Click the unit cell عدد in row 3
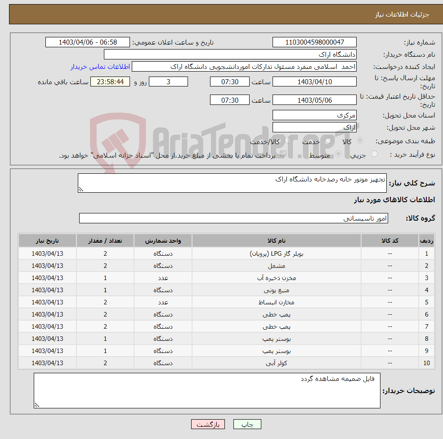Viewport: 443px width, 439px height. coord(163,278)
